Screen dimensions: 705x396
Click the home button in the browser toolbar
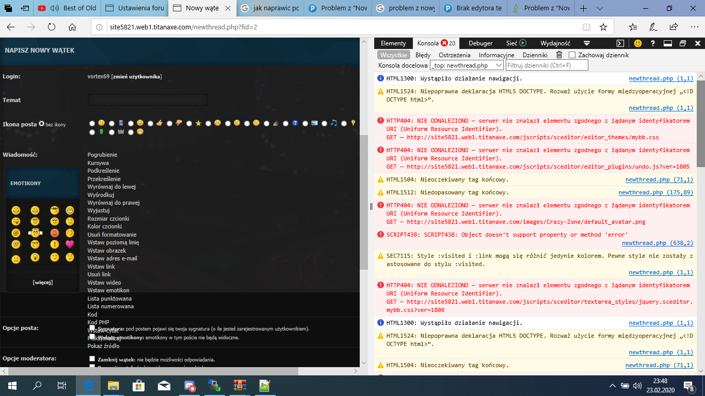72,27
